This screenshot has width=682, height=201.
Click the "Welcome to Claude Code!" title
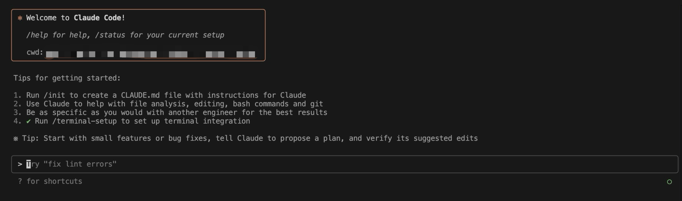(x=76, y=18)
